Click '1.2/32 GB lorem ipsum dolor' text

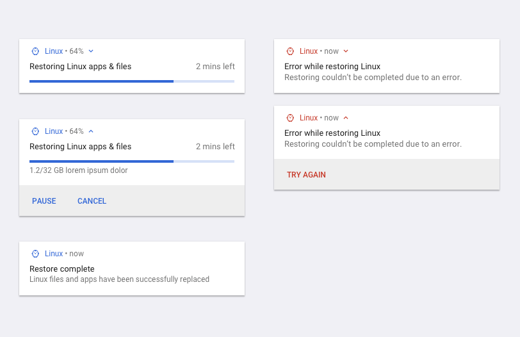tap(79, 170)
